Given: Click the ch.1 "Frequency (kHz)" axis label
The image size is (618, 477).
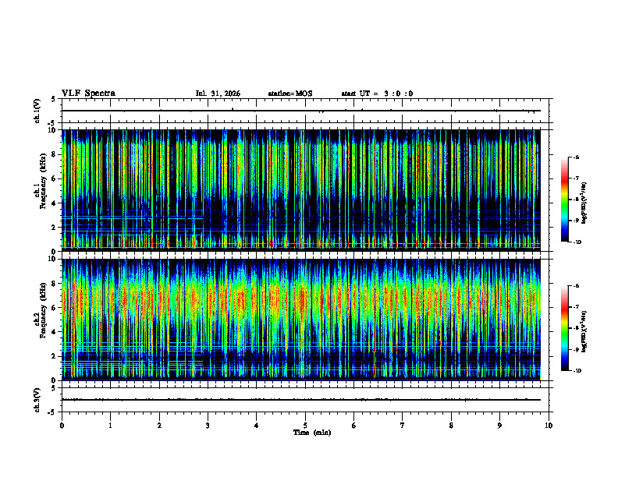Looking at the screenshot, I should click(42, 180).
